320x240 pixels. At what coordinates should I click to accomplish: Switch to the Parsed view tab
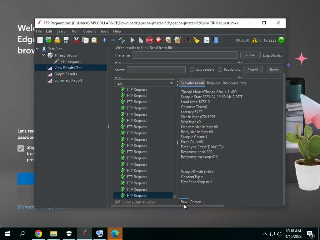point(196,202)
